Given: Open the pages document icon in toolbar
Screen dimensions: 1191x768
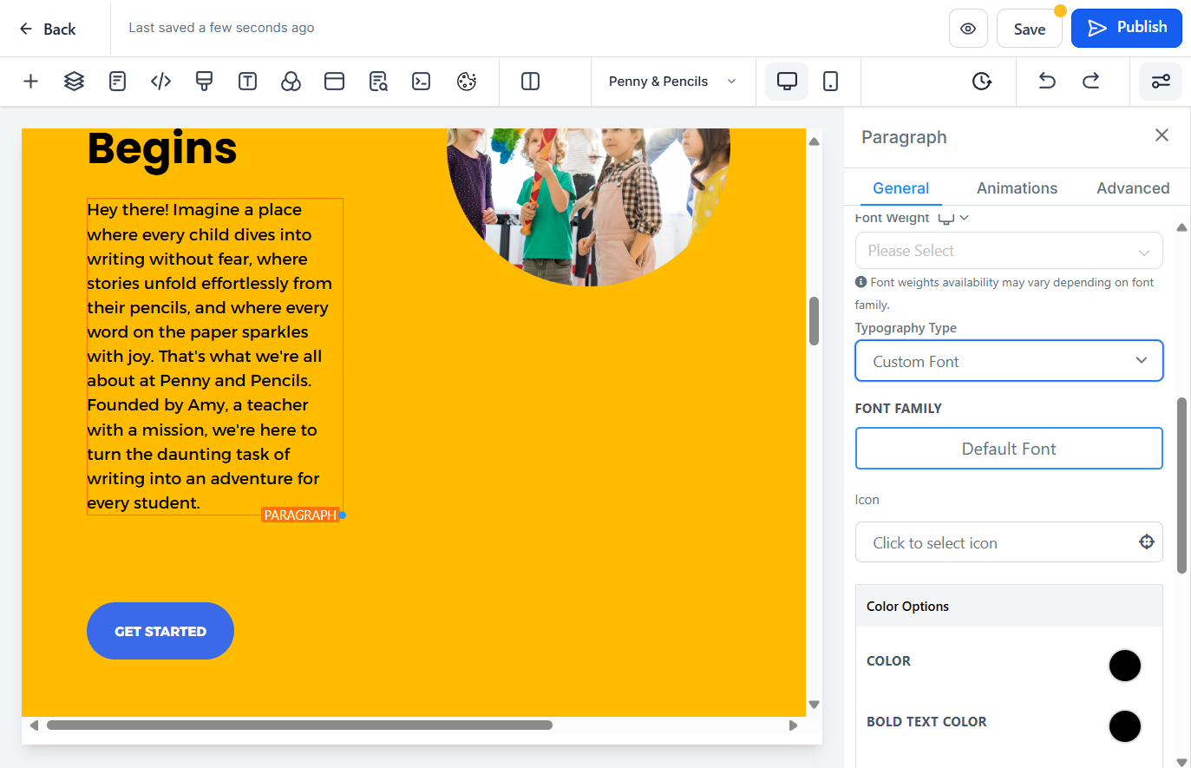Looking at the screenshot, I should coord(117,82).
